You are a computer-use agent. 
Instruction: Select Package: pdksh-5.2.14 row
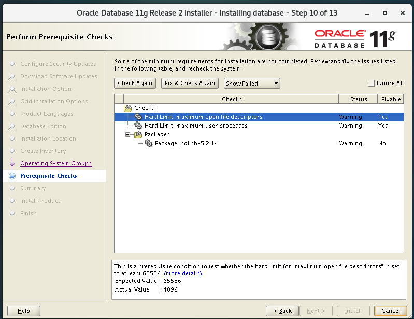coord(259,143)
